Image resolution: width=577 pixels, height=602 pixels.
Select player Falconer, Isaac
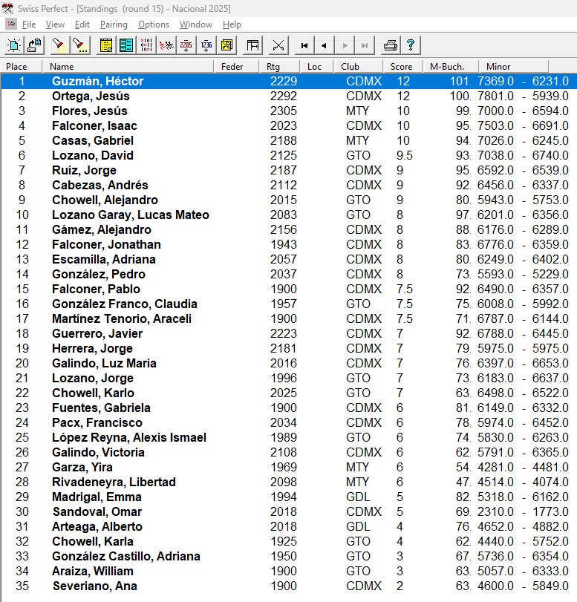click(94, 126)
